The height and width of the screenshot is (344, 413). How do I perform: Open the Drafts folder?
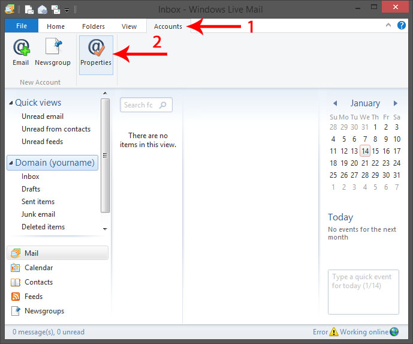coord(31,189)
